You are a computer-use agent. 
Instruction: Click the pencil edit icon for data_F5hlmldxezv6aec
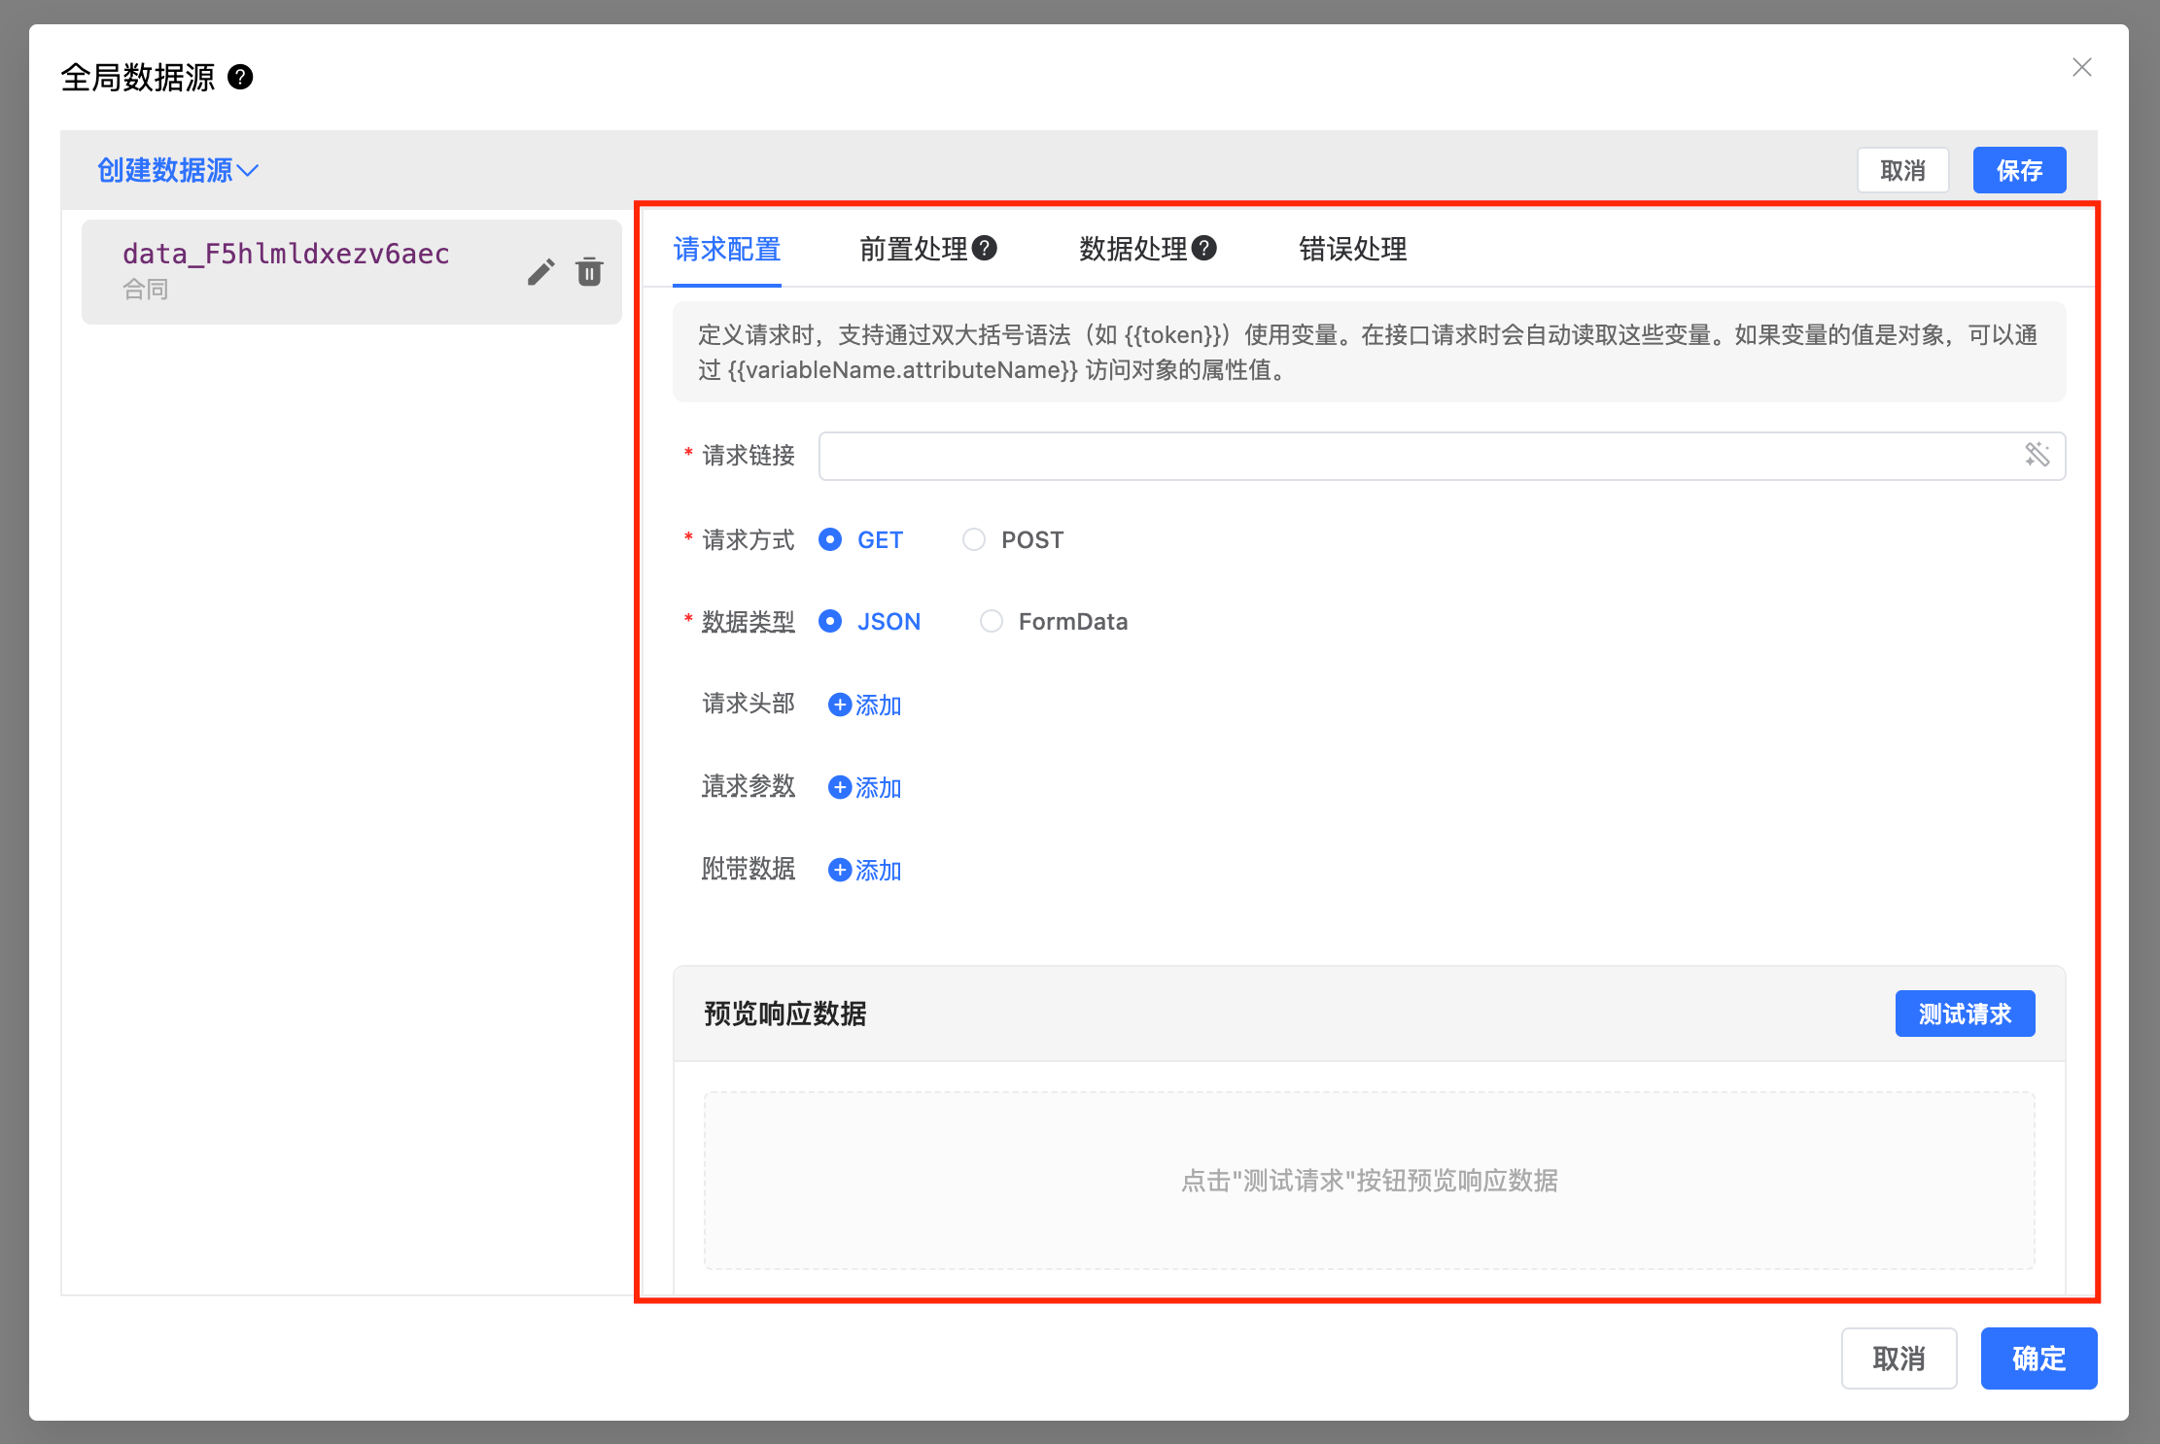coord(540,272)
